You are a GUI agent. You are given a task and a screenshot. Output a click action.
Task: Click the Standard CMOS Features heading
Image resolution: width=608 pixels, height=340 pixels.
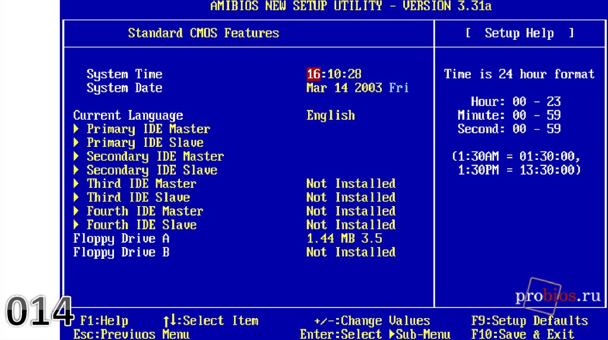(204, 33)
